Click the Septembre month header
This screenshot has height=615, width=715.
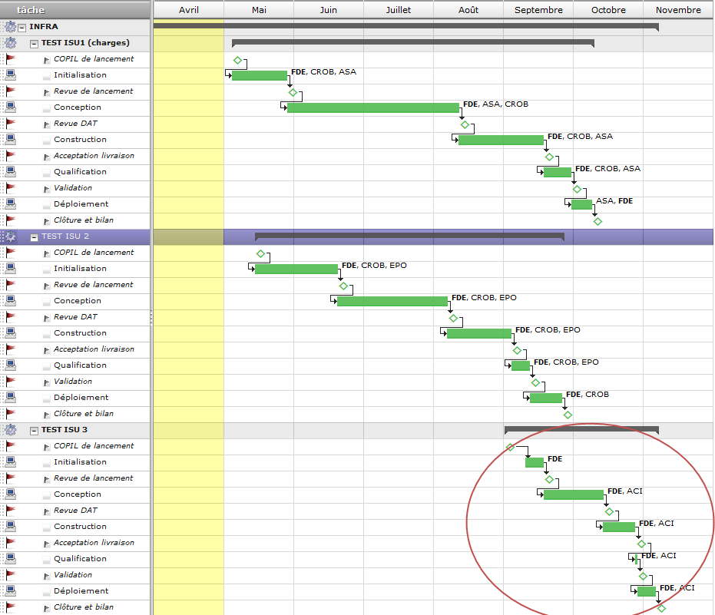point(538,10)
